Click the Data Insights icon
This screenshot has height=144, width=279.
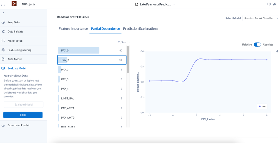click(x=3, y=31)
